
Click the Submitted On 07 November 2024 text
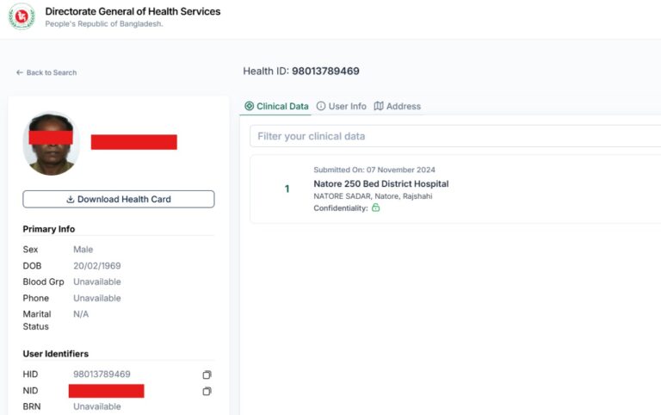374,170
